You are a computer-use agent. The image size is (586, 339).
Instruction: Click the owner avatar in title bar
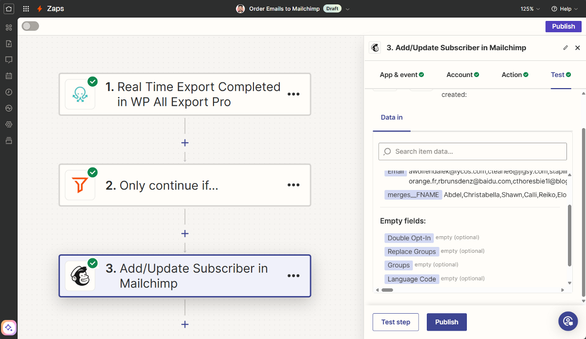click(x=240, y=9)
